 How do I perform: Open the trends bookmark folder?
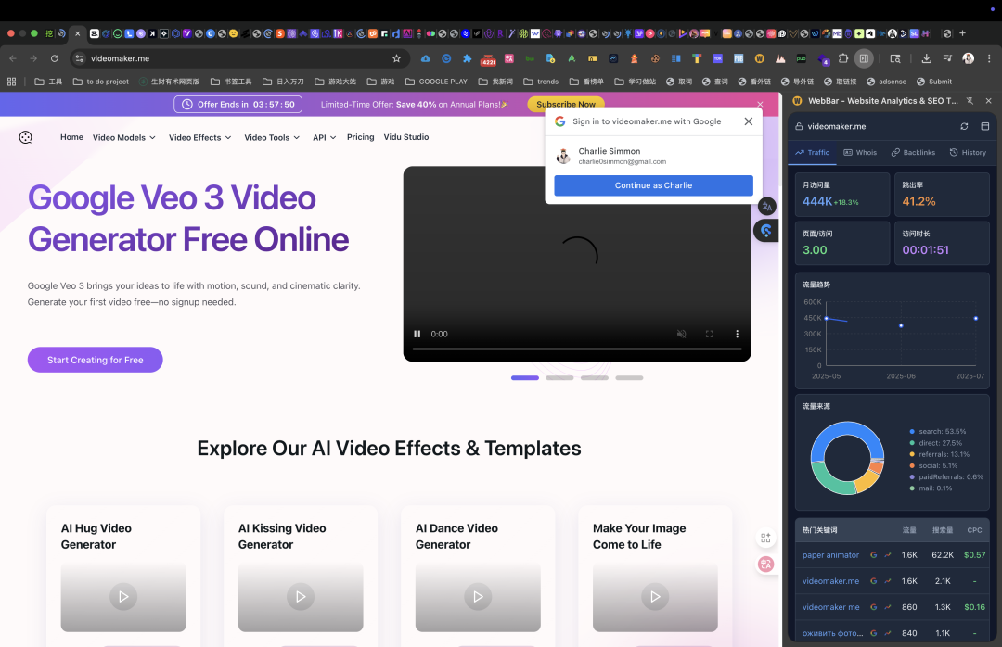[x=541, y=82]
